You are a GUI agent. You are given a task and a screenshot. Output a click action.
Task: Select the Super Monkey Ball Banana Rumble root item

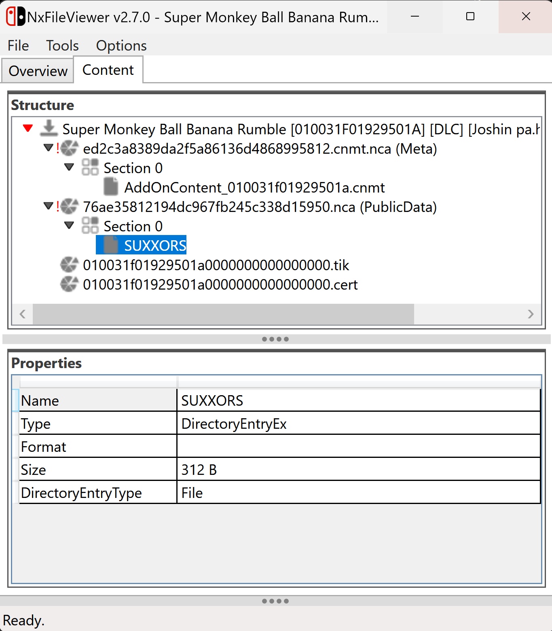coord(301,129)
